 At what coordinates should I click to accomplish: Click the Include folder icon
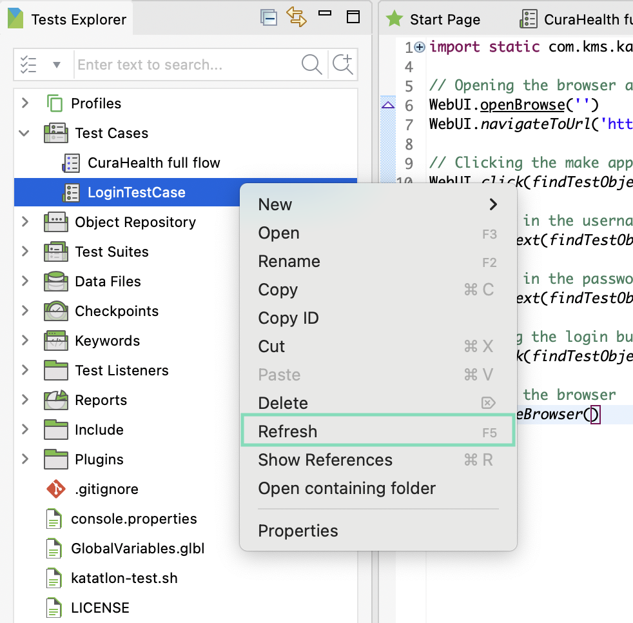(x=56, y=430)
